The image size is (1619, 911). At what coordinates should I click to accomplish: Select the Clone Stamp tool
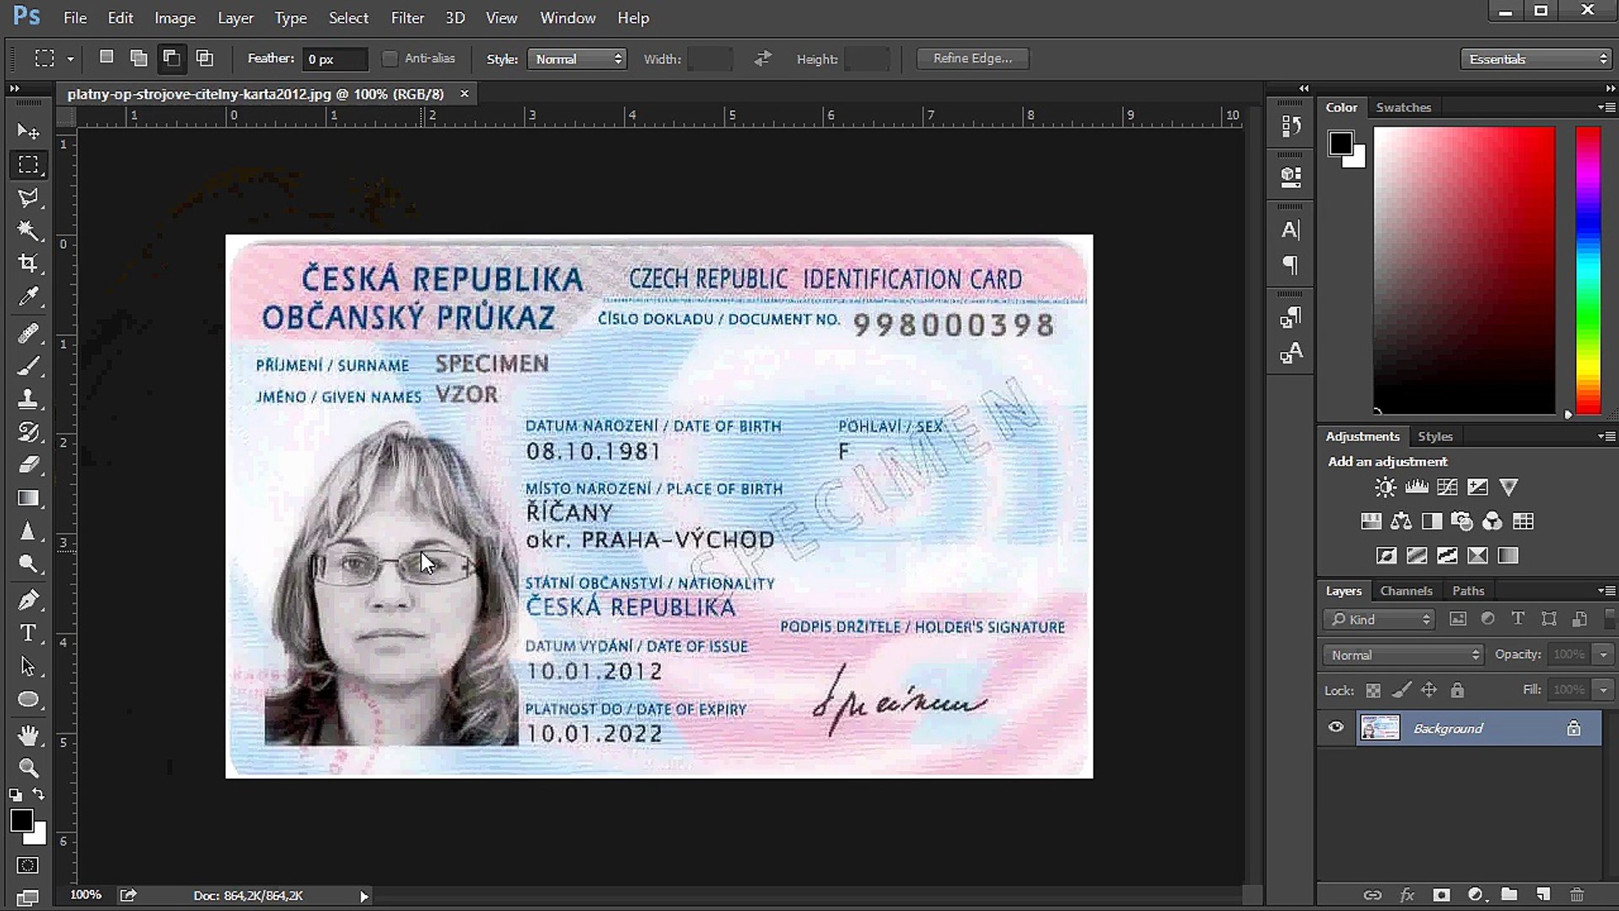(x=29, y=398)
